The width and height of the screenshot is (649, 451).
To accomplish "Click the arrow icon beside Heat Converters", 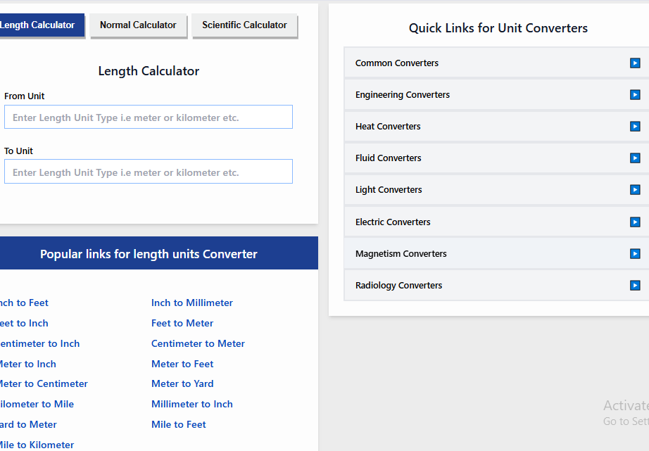I will [635, 127].
